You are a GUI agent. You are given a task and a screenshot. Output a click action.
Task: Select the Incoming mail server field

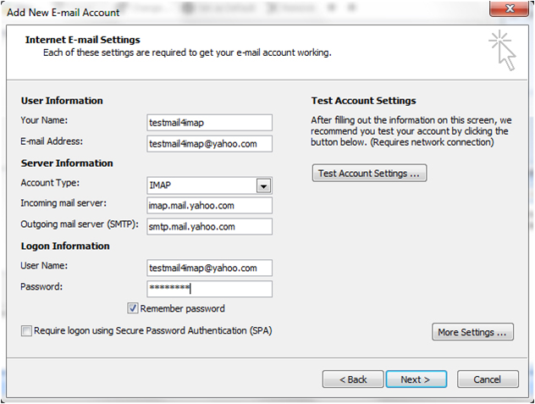coord(209,206)
